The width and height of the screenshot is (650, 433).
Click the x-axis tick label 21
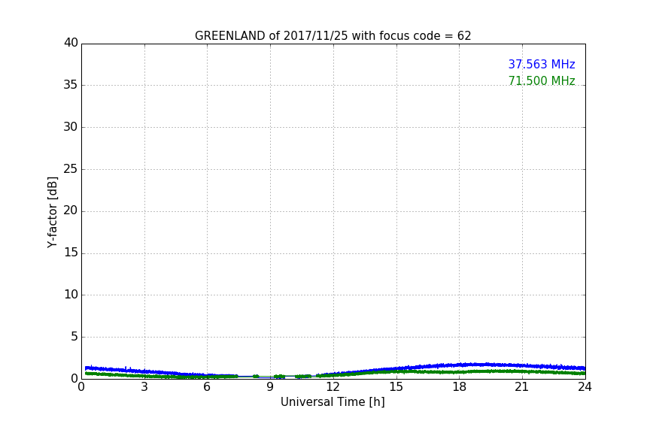click(522, 387)
